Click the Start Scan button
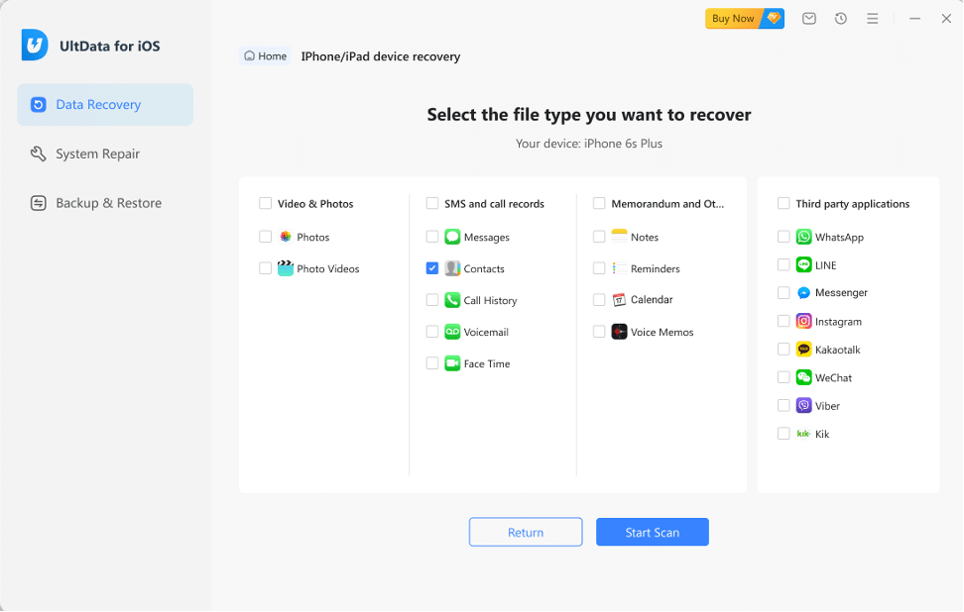Image resolution: width=964 pixels, height=612 pixels. coord(652,532)
